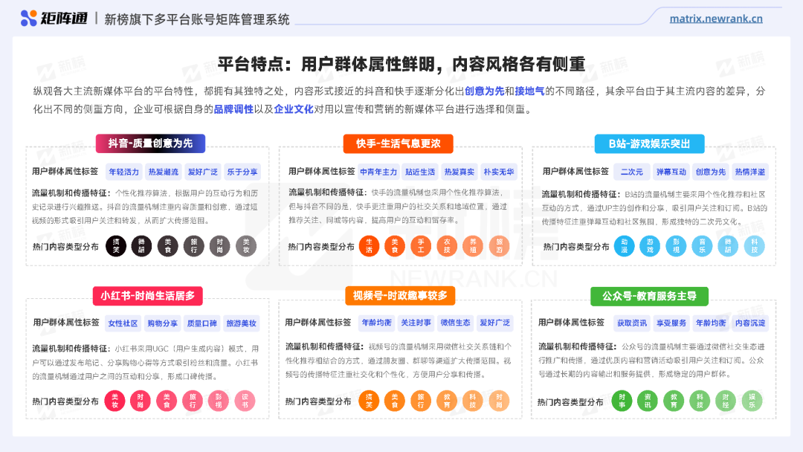Click the 音乐 circle in the B站 card
Image resolution: width=803 pixels, height=452 pixels.
point(702,246)
